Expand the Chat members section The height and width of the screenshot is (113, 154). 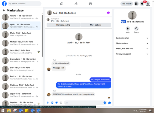coord(132,43)
